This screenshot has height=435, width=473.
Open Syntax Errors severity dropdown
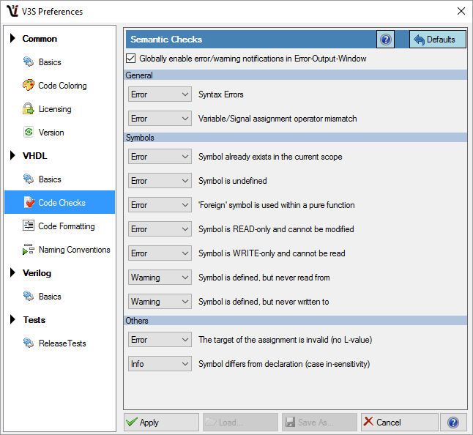(160, 94)
